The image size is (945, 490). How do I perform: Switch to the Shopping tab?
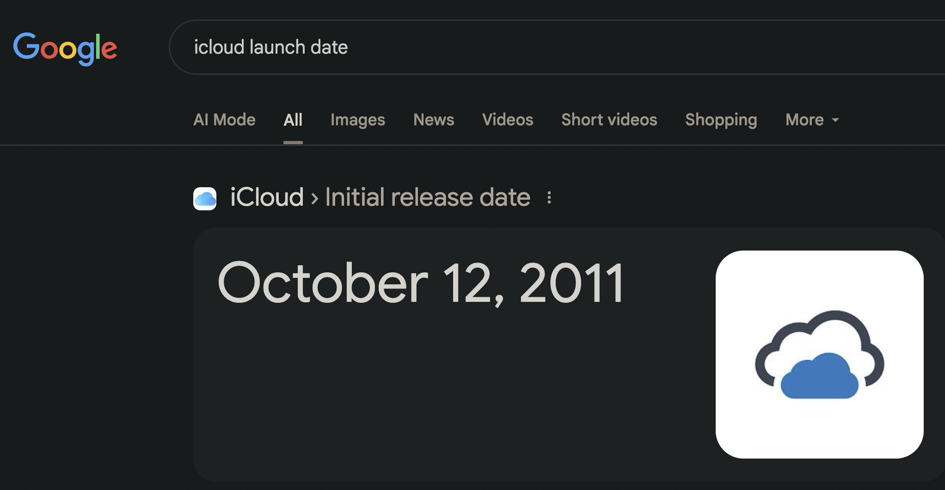click(721, 120)
